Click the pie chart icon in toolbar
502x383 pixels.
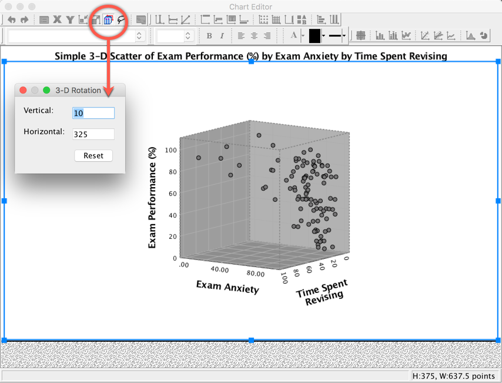pyautogui.click(x=484, y=36)
